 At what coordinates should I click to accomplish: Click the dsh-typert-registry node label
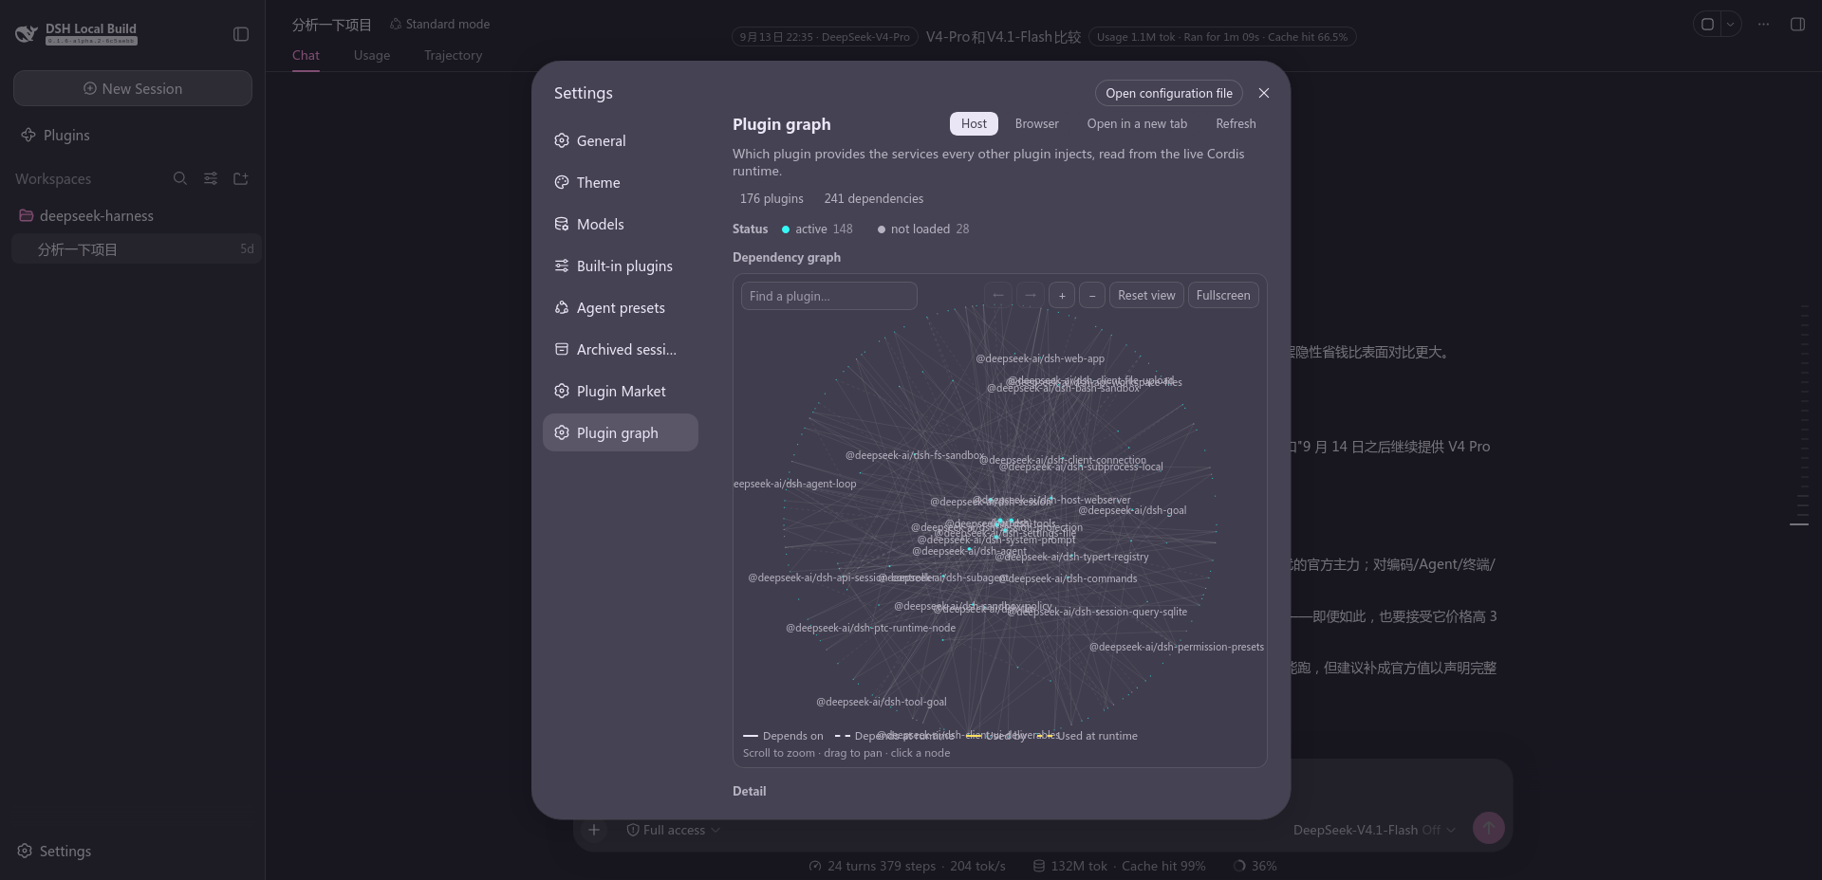click(1071, 557)
